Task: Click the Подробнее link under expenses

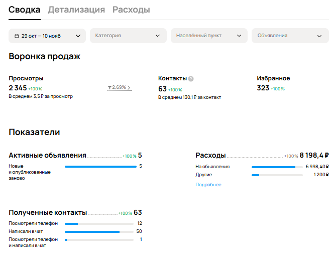Action: [208, 185]
